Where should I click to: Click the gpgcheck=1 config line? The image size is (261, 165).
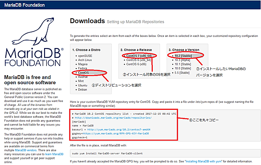pyautogui.click(x=80, y=137)
